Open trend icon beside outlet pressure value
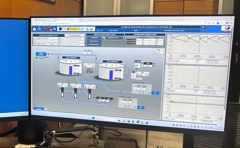 click(100, 100)
